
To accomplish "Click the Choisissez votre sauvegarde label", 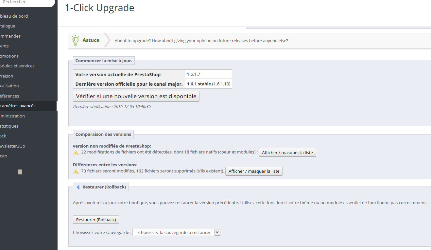I will 102,232.
